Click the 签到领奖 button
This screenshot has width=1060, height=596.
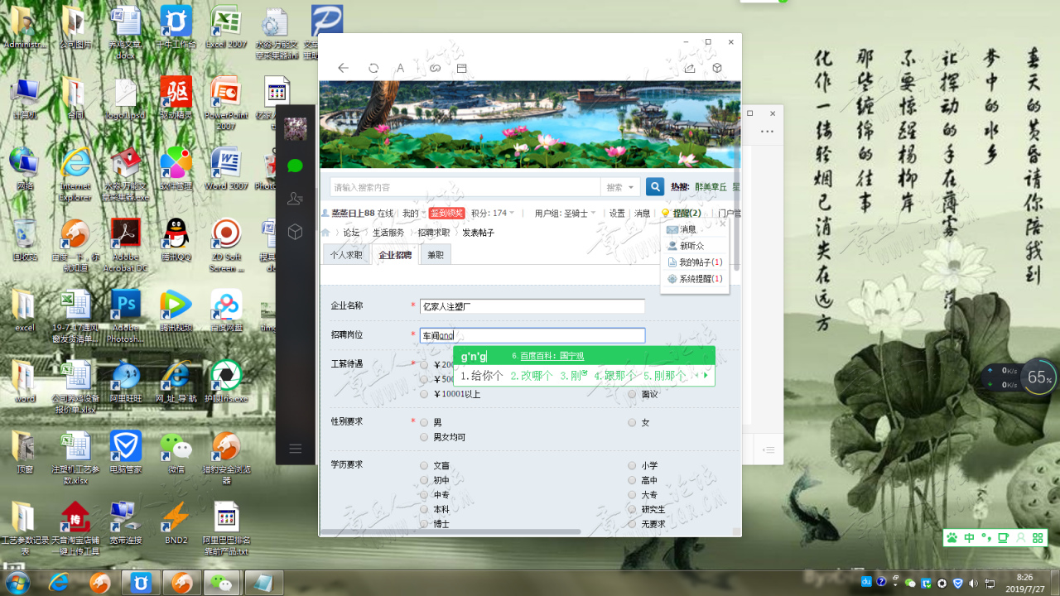click(x=447, y=214)
